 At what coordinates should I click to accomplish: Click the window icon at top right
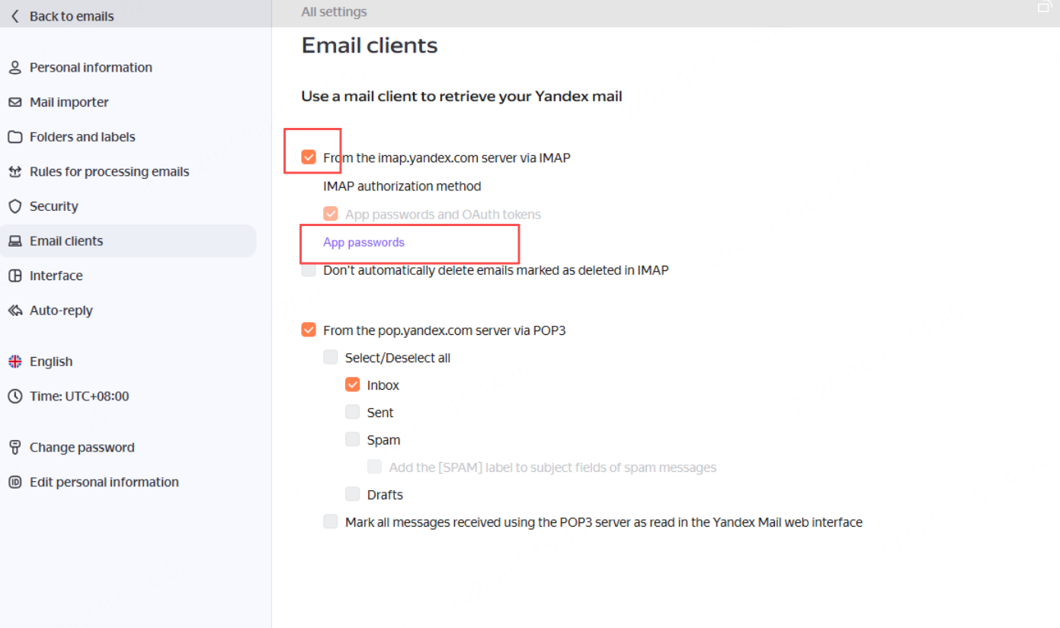tap(1045, 7)
